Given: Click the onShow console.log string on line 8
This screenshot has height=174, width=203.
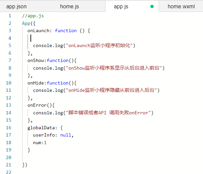Looking at the screenshot, I should tap(114, 68).
